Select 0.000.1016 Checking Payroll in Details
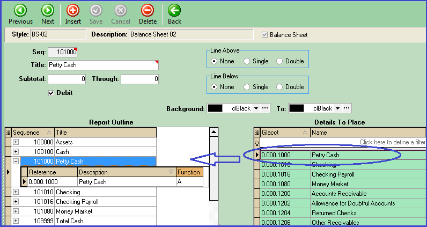The image size is (427, 227). click(x=343, y=174)
